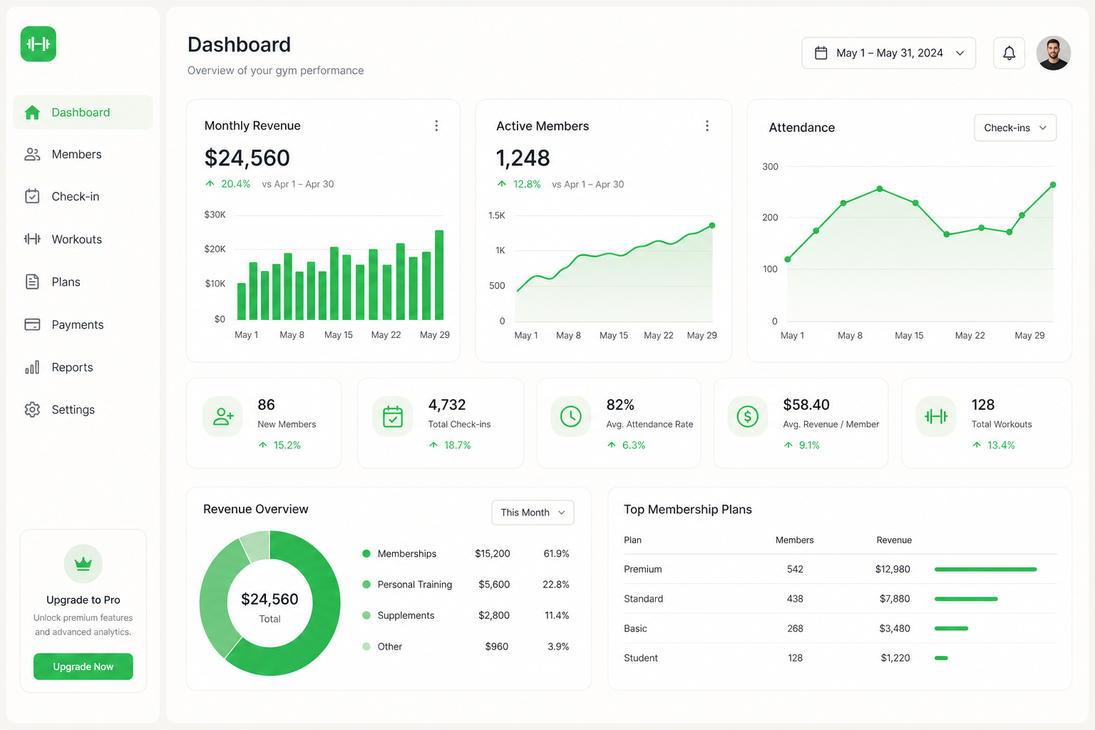Click the Standard plan name
Screen dimensions: 1095x730
click(643, 599)
